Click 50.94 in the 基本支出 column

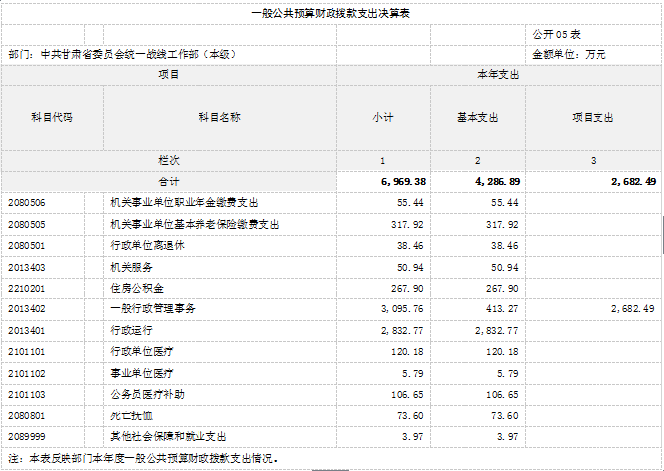point(505,268)
